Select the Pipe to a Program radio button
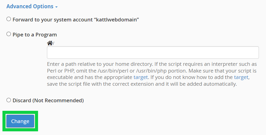Viewport: 266px width, 135px height. (9, 34)
